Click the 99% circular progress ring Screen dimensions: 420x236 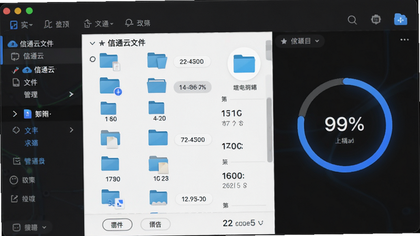pyautogui.click(x=344, y=125)
